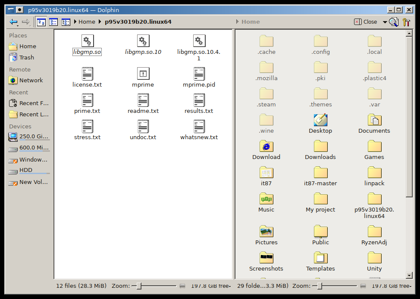The width and height of the screenshot is (420, 299).
Task: Expand the arrow before left Home breadcrumb
Action: click(75, 22)
